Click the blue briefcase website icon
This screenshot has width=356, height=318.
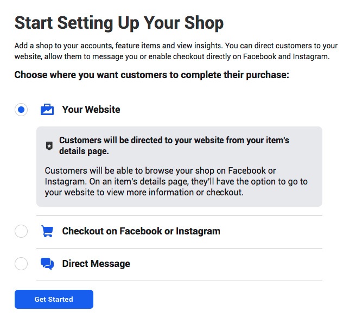pyautogui.click(x=47, y=110)
